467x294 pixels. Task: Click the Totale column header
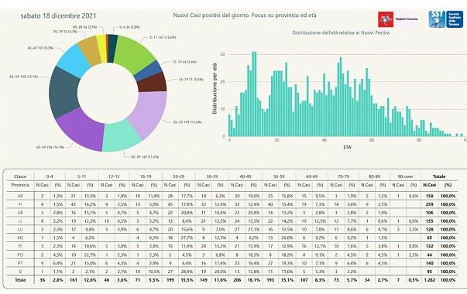point(439,176)
